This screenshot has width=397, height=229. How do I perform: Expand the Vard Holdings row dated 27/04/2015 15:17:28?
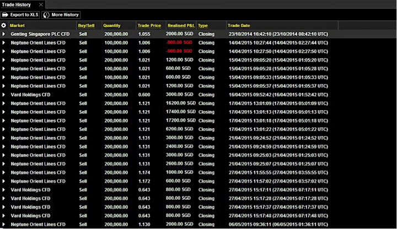coord(3,198)
